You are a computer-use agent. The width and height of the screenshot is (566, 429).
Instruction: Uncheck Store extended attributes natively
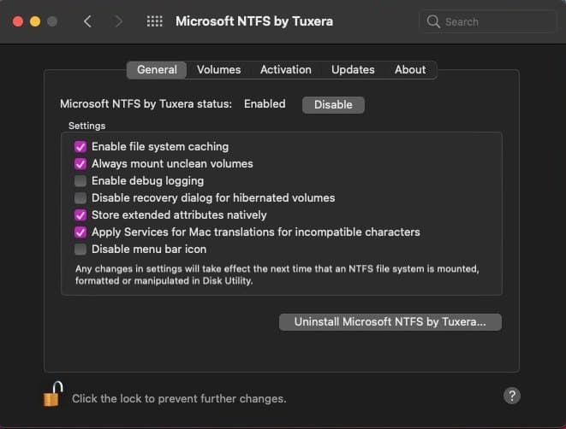click(80, 215)
